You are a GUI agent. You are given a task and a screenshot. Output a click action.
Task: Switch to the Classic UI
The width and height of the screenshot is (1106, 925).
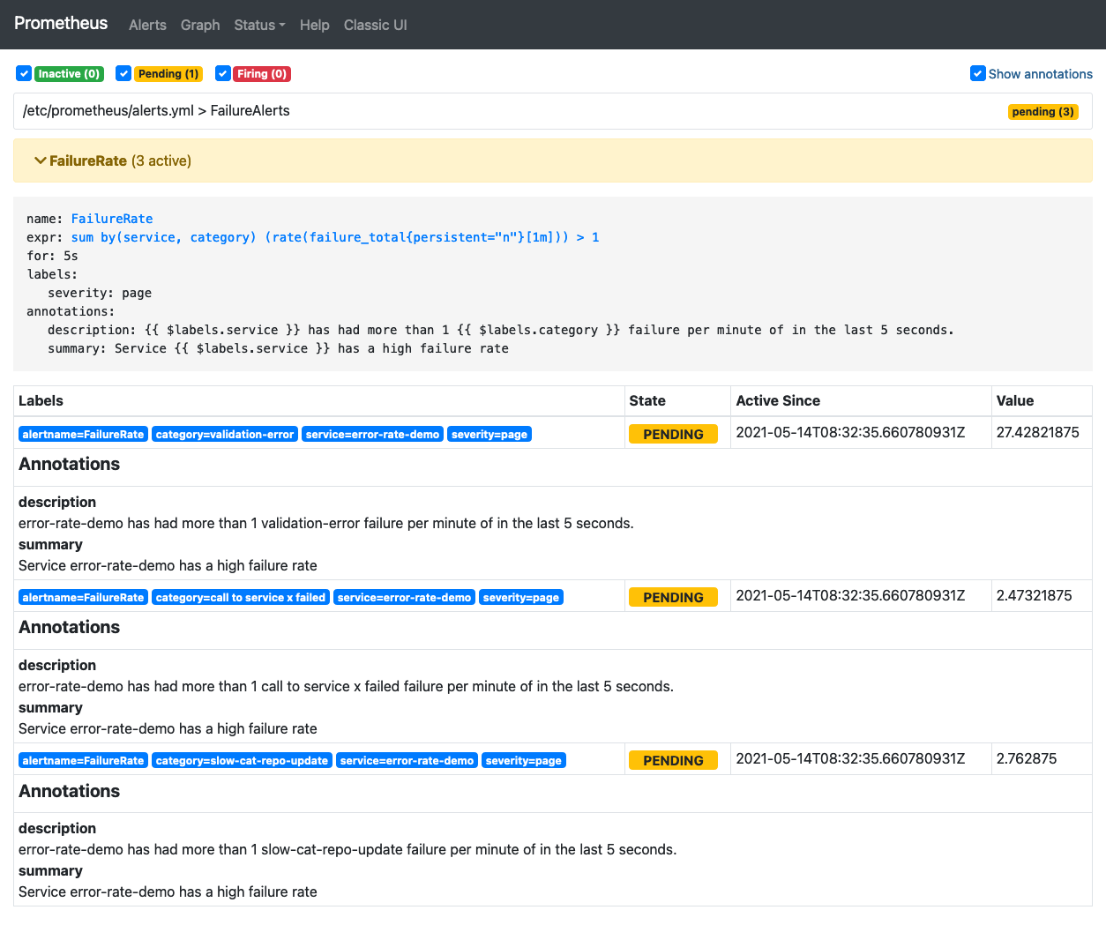click(x=375, y=25)
